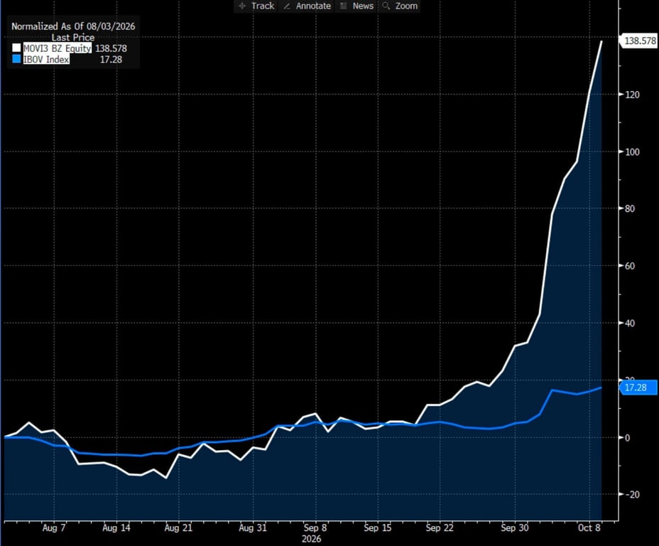The height and width of the screenshot is (546, 659).
Task: Click the Zoom magnifier icon
Action: point(386,6)
